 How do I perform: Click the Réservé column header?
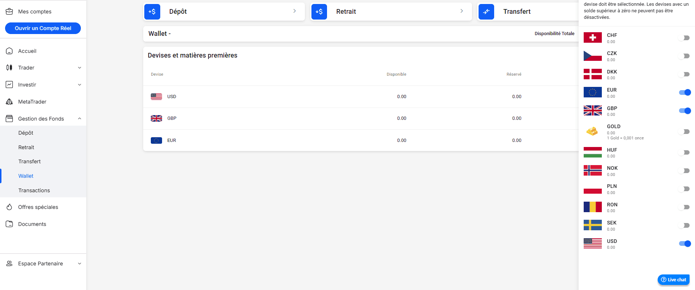514,74
